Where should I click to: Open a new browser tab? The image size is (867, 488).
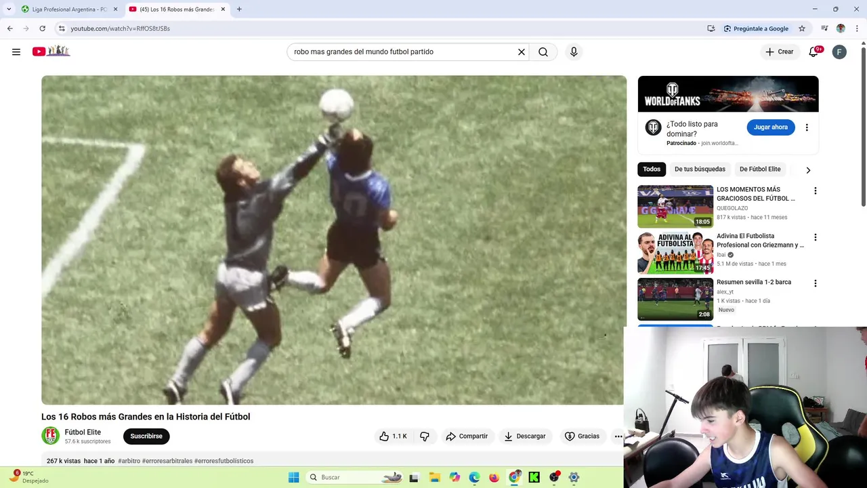[x=239, y=9]
